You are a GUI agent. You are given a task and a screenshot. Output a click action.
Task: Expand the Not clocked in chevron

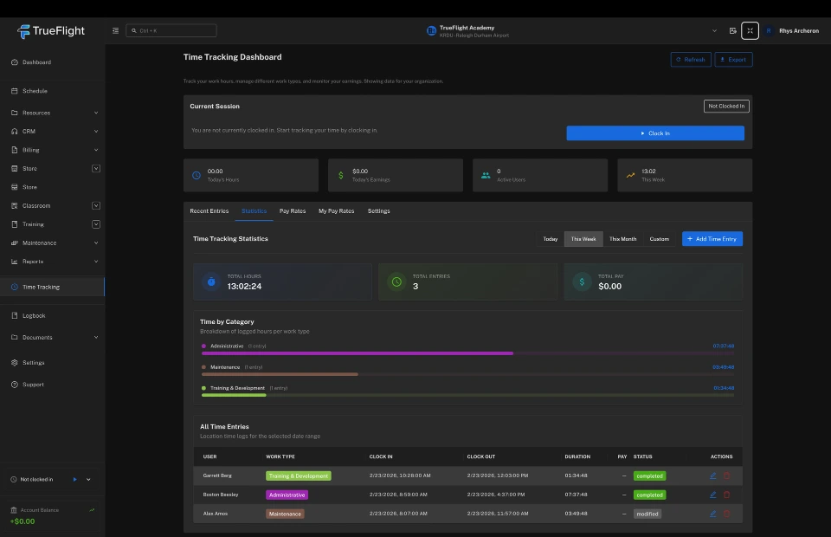(88, 479)
